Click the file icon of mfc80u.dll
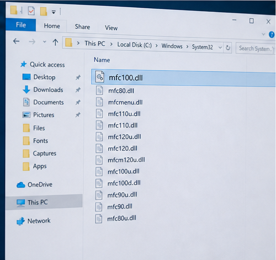Viewport: 276px width, 260px height. [99, 219]
